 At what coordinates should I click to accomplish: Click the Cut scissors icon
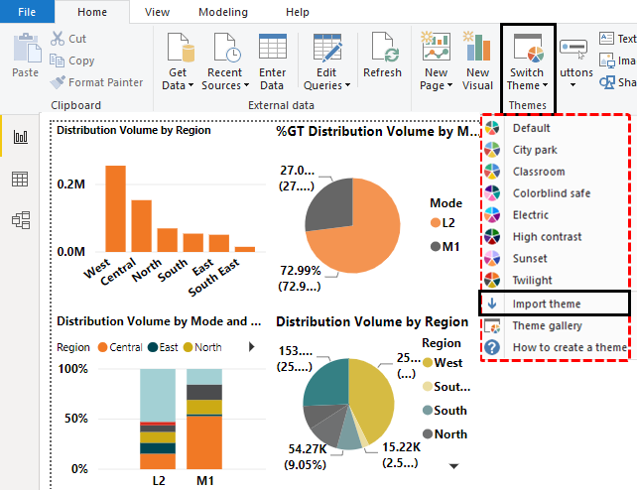(58, 39)
